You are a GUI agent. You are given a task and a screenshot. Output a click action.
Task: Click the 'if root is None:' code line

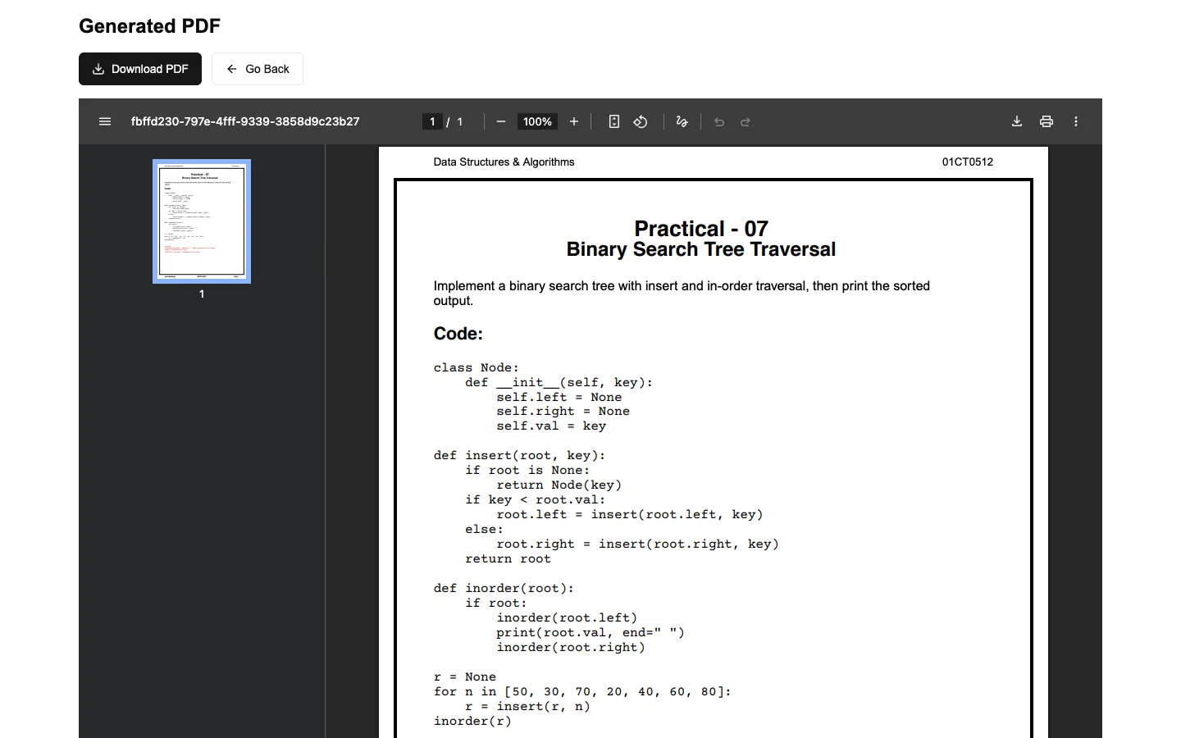527,471
